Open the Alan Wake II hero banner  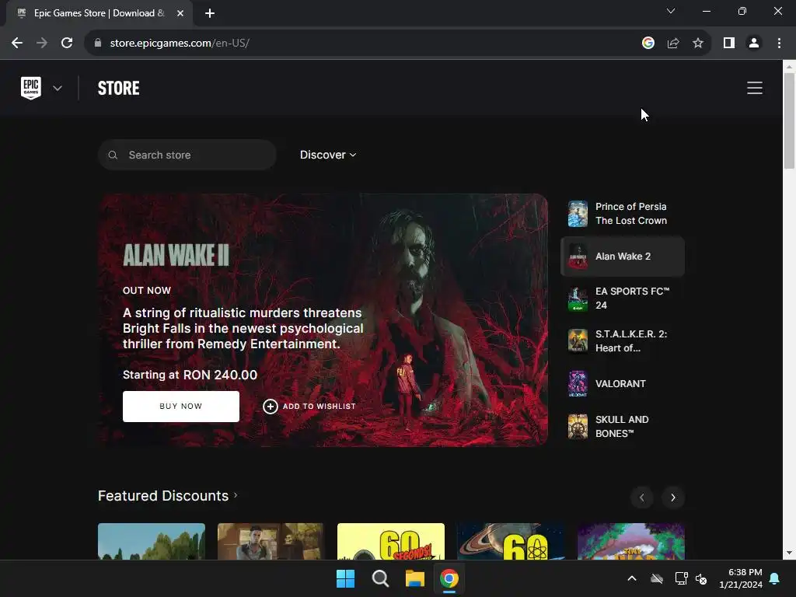click(323, 319)
